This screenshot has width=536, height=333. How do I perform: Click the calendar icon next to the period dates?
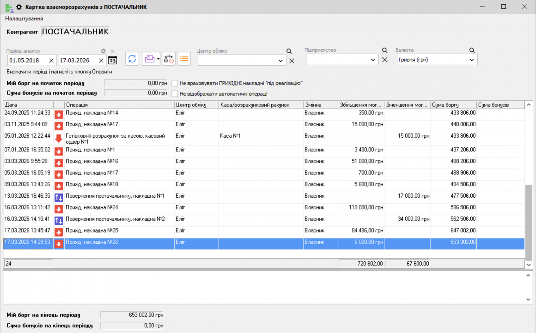tap(113, 60)
